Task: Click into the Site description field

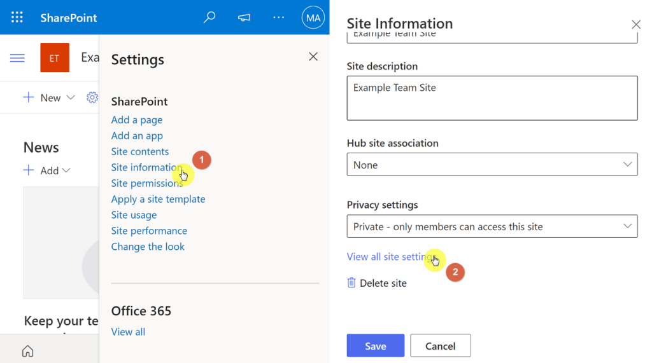Action: point(492,98)
